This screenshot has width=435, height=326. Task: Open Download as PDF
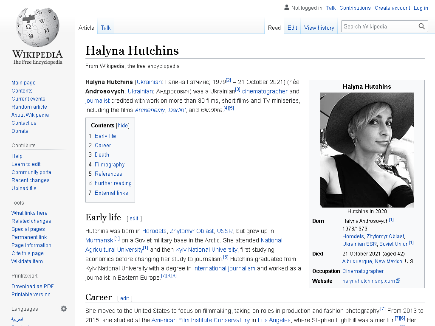(x=32, y=287)
